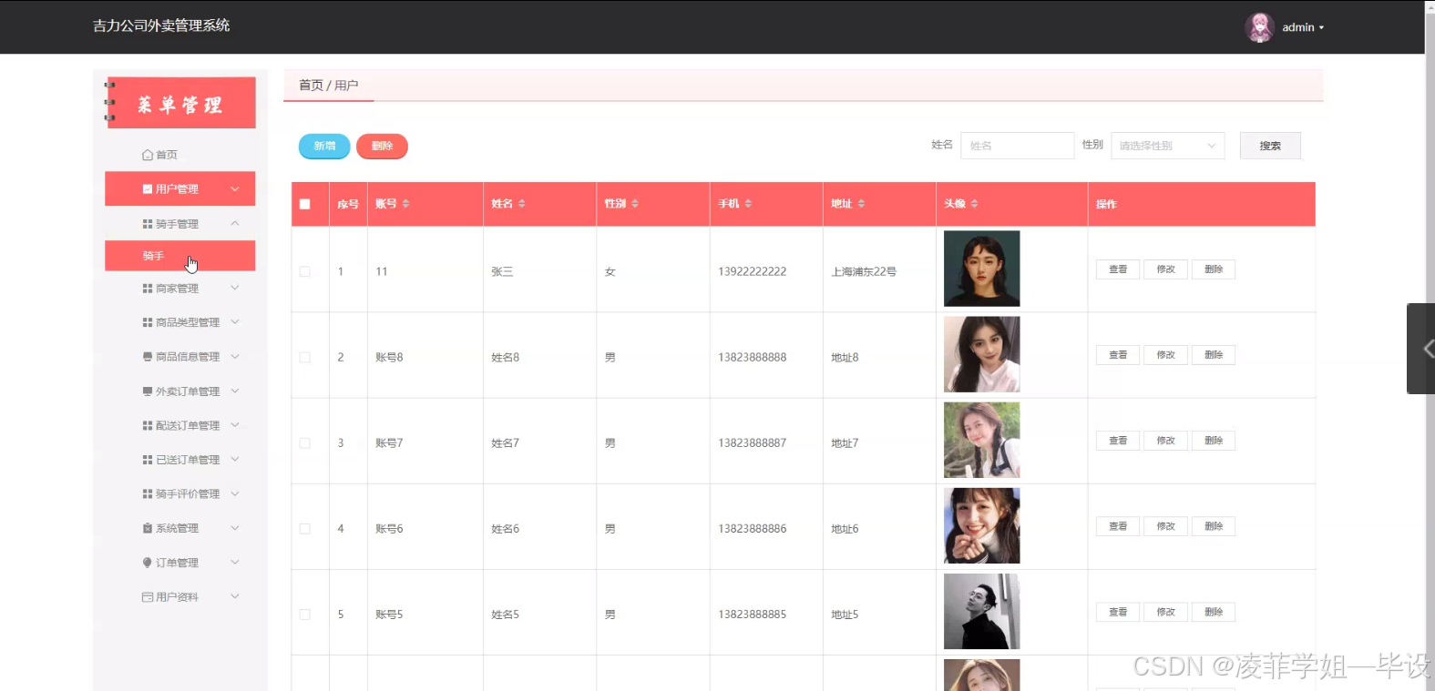The image size is (1435, 691).
Task: Click the 搜索 button
Action: click(x=1270, y=146)
